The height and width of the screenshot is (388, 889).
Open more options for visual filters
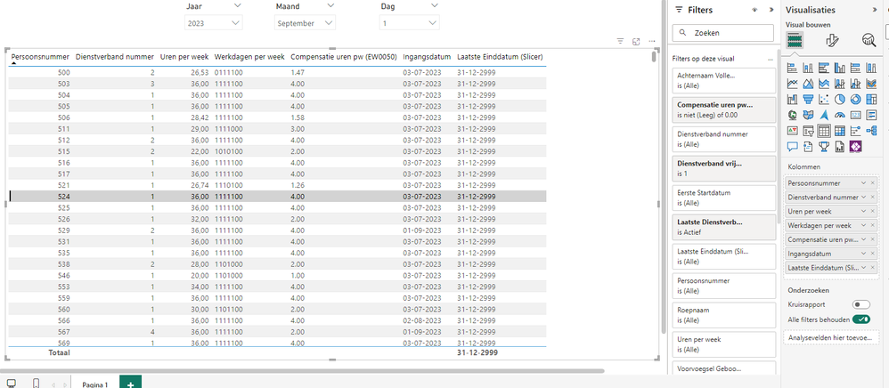point(770,59)
